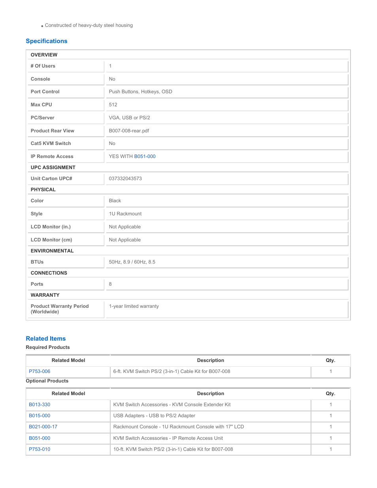
Task: Select BTUs value '50Hz, 8.9 / 60Hz, 8.5'
Action: 132,262
